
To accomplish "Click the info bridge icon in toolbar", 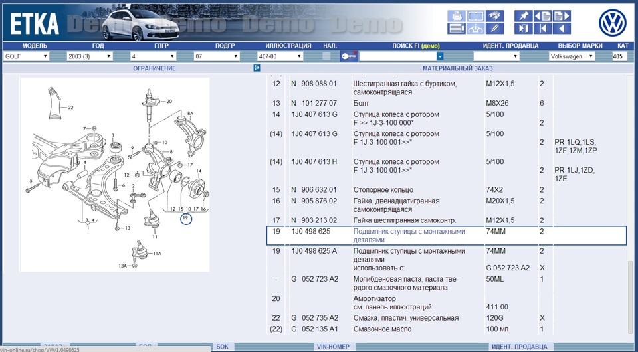I will (476, 29).
